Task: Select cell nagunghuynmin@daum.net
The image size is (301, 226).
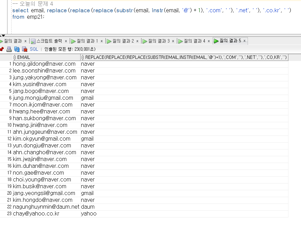Action: (x=47, y=207)
